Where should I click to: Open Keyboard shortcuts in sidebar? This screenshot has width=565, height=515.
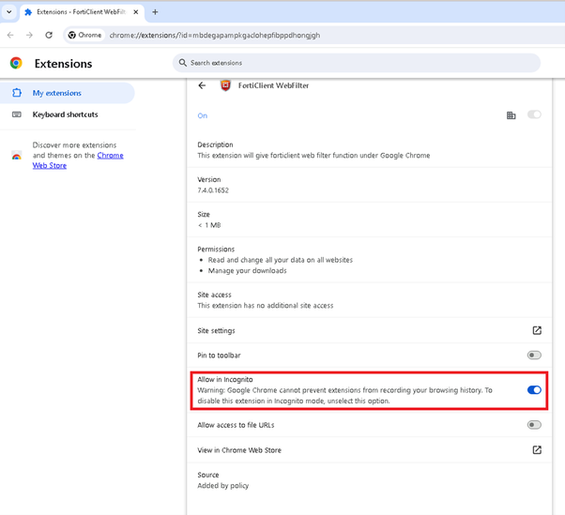pos(68,114)
